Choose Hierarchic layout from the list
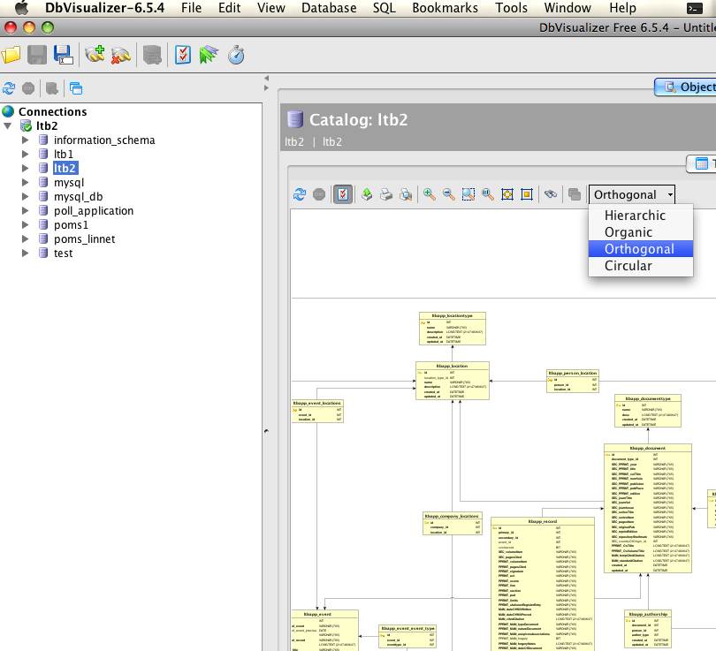 (x=641, y=215)
